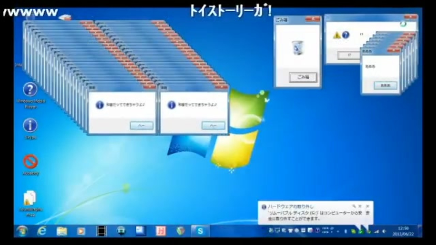Screen dimensions: 436x245
Task: Click the yellow warning triangle in the small dialog
Action: (x=337, y=35)
